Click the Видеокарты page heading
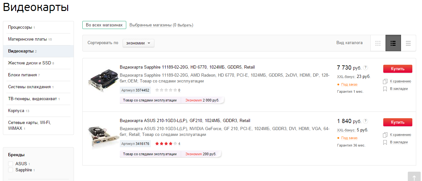The image size is (422, 181). [x=36, y=7]
